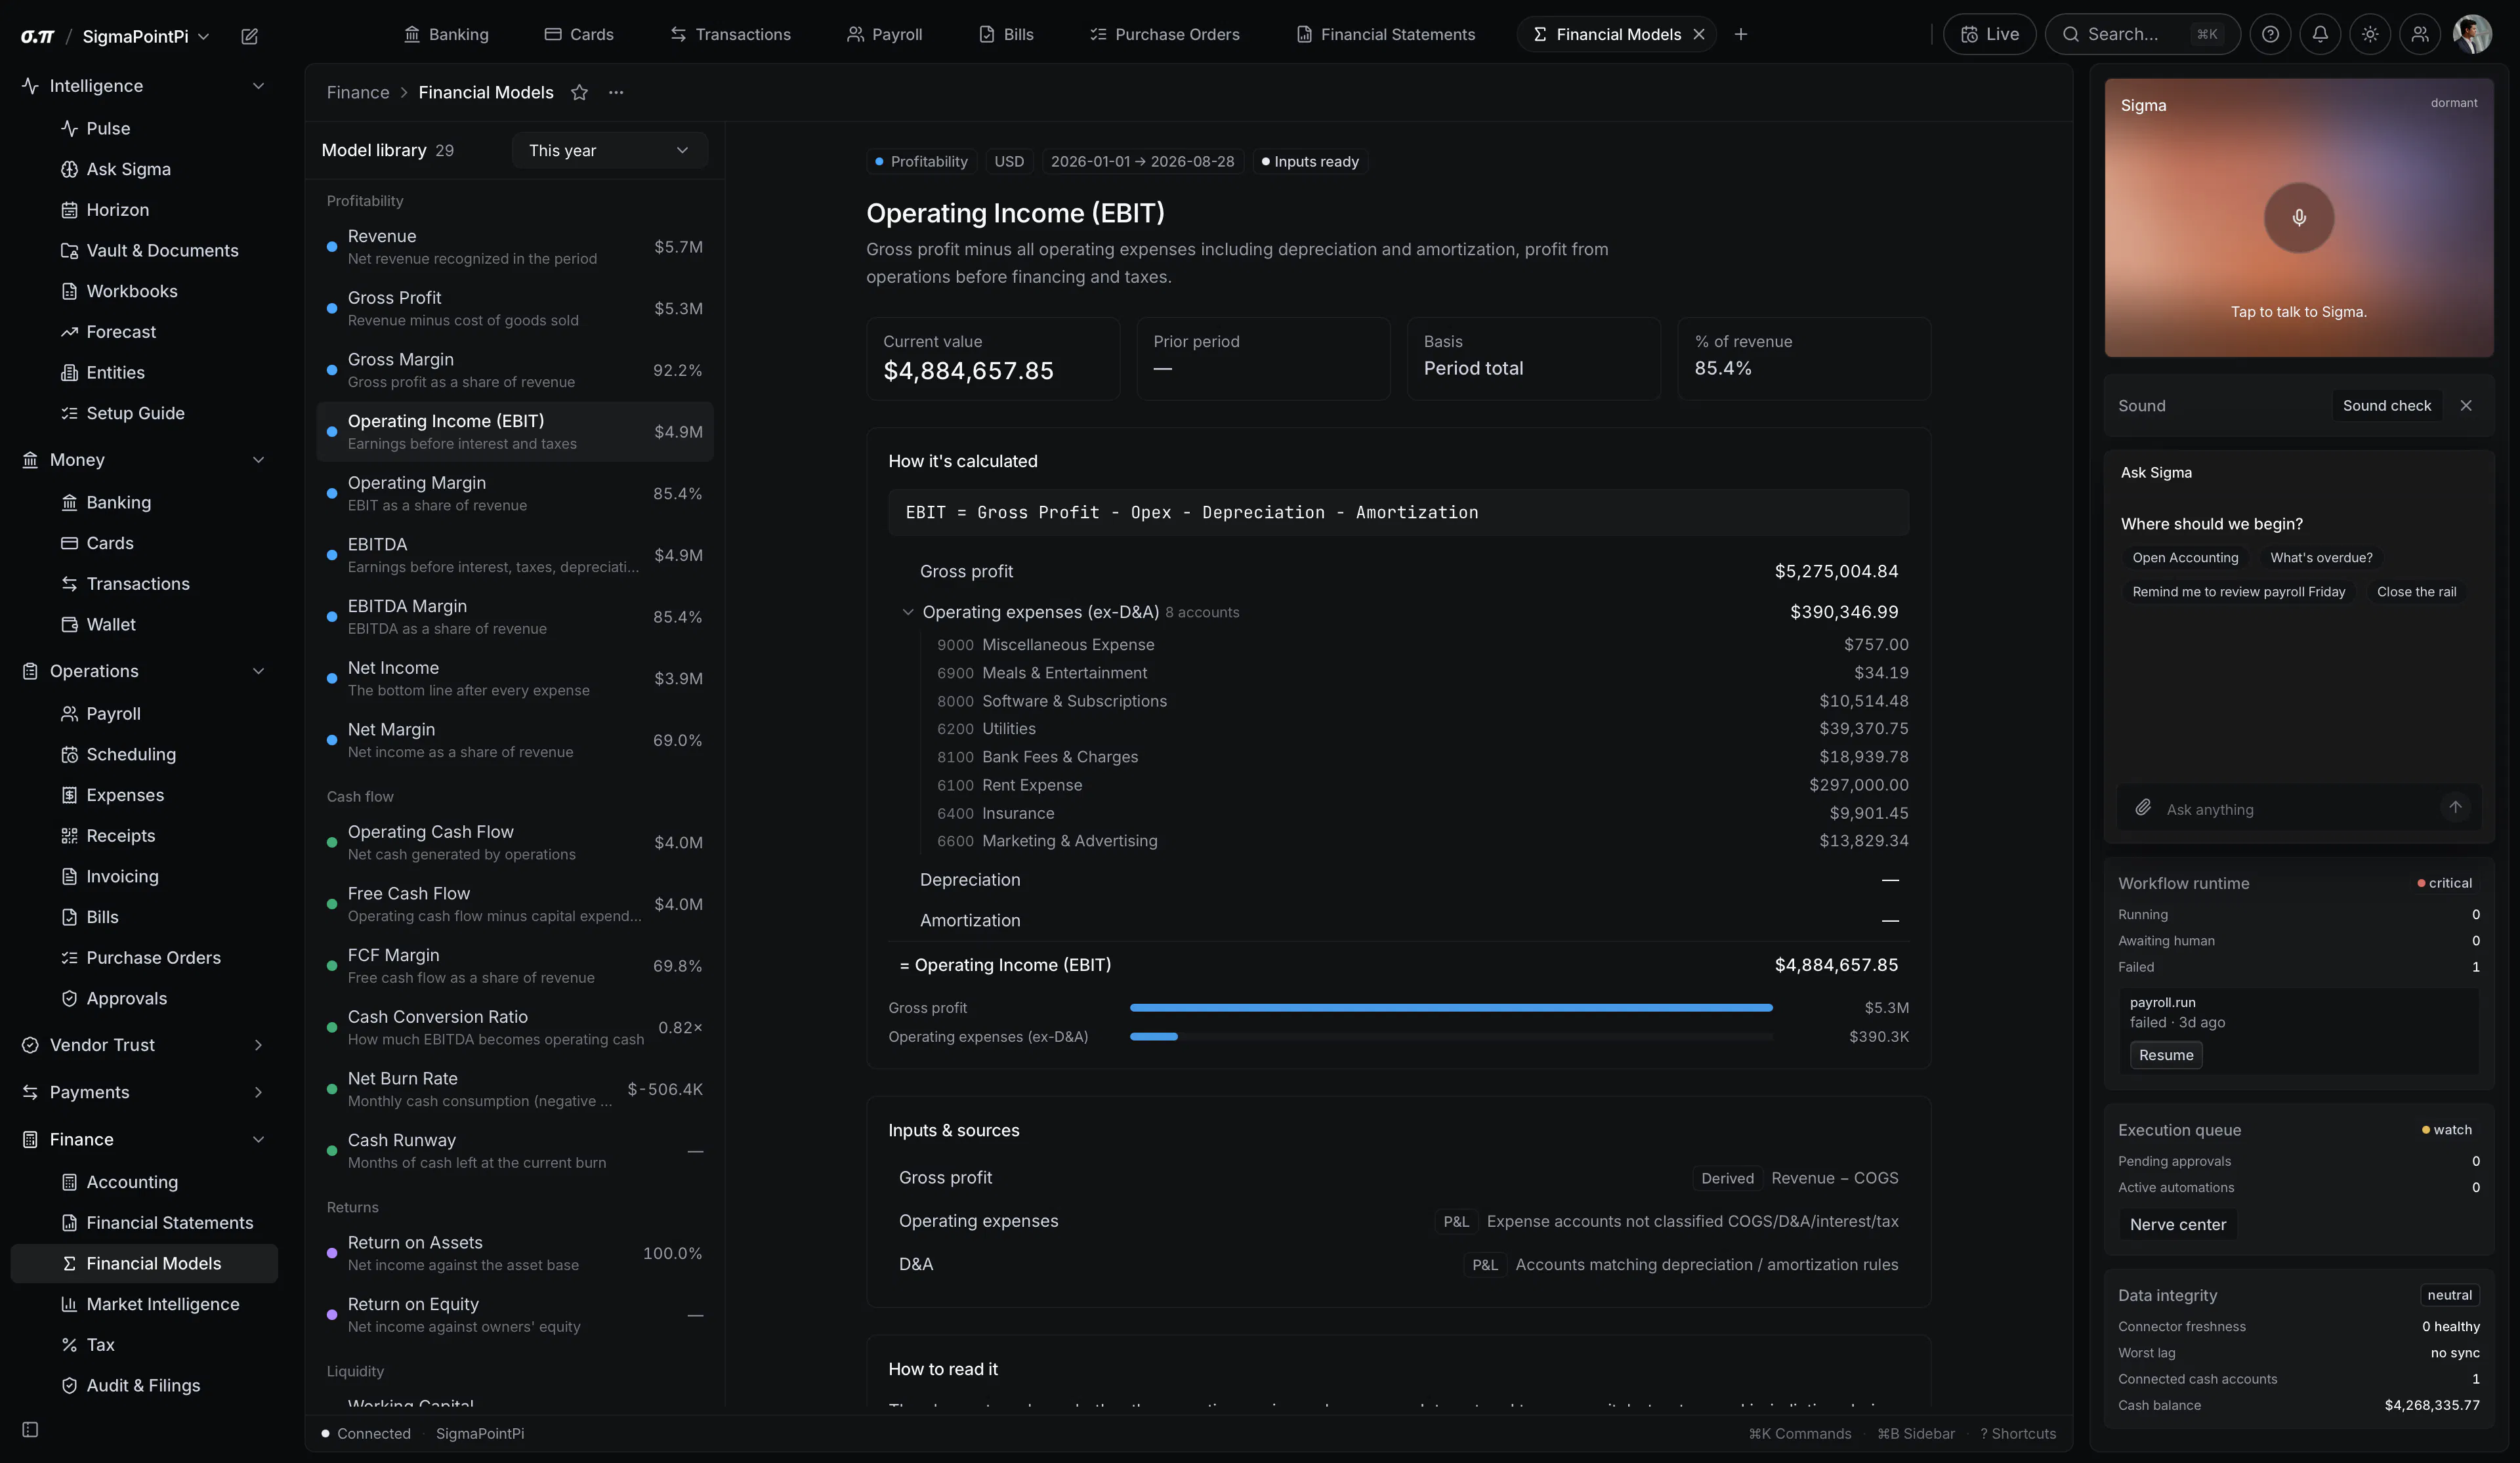The height and width of the screenshot is (1463, 2520).
Task: Click the Close the rail suggestion
Action: (x=2416, y=592)
